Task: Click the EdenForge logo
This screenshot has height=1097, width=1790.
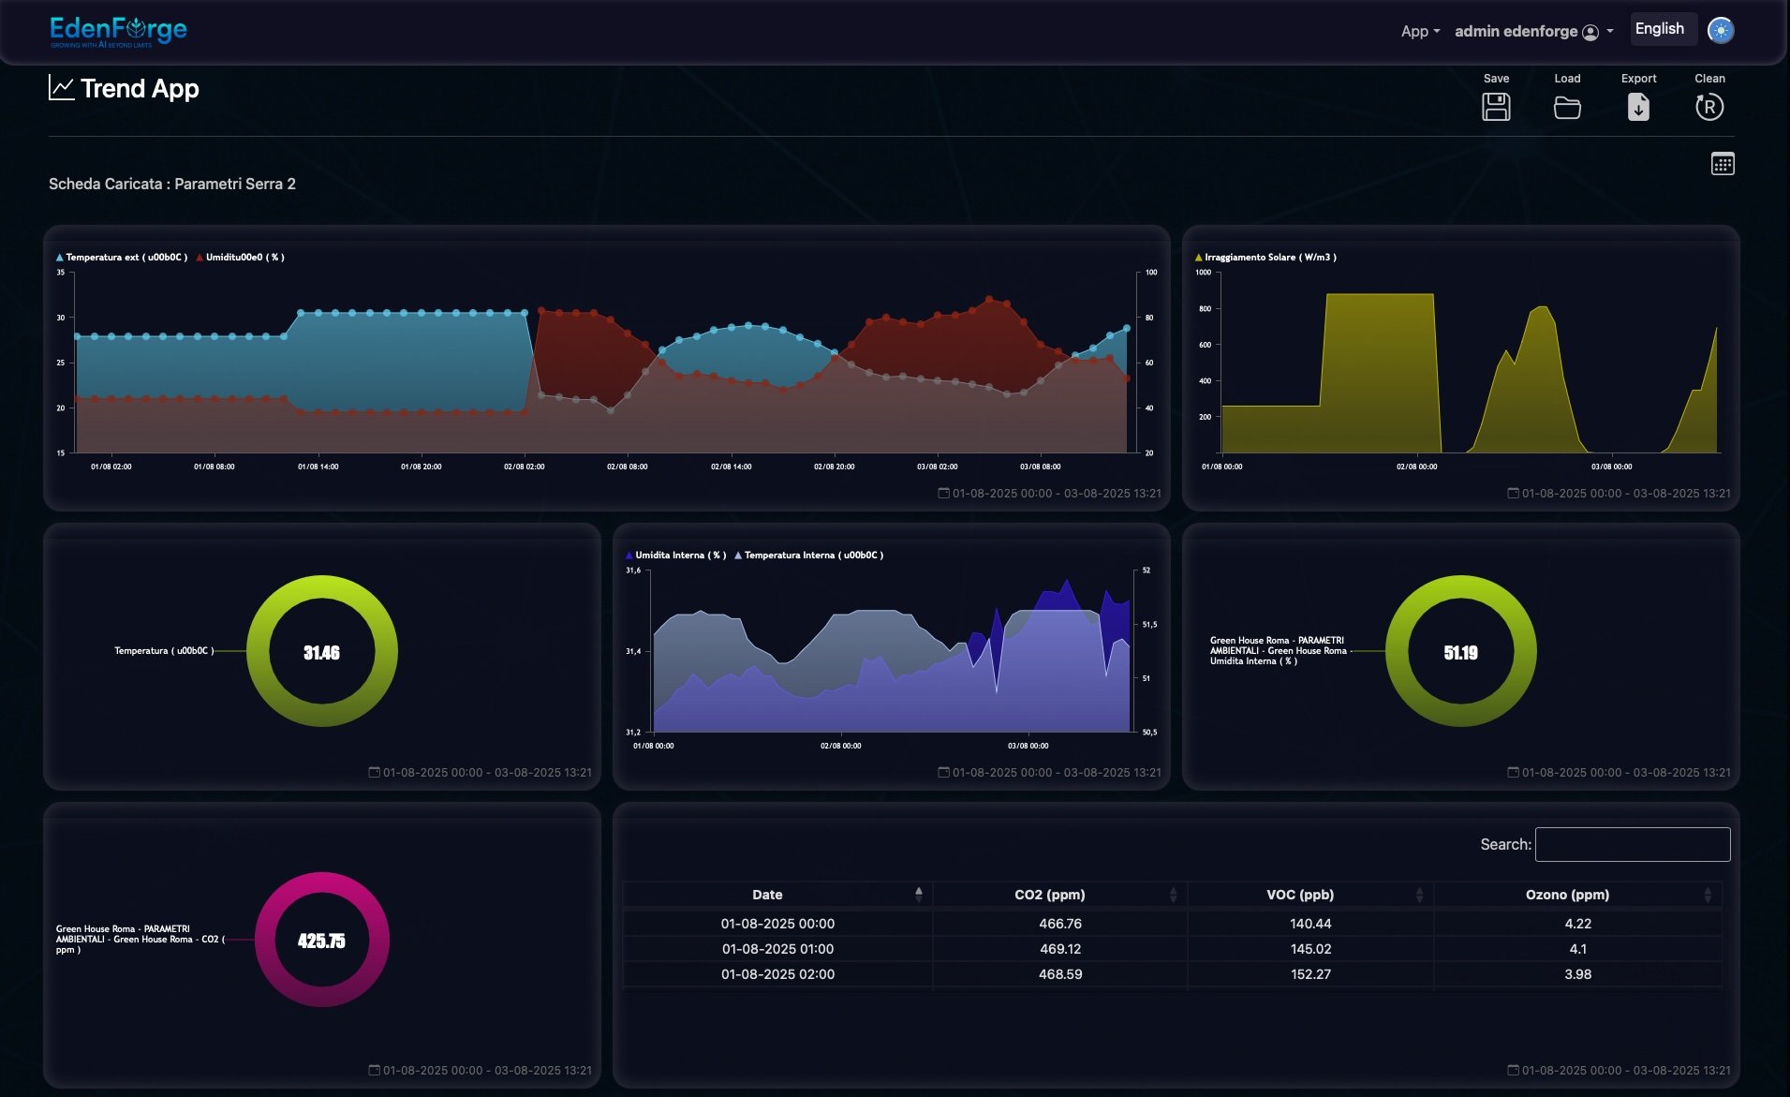Action: [118, 31]
